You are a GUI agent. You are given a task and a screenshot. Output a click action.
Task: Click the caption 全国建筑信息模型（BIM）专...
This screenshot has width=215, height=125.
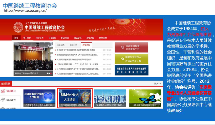(x=75, y=105)
